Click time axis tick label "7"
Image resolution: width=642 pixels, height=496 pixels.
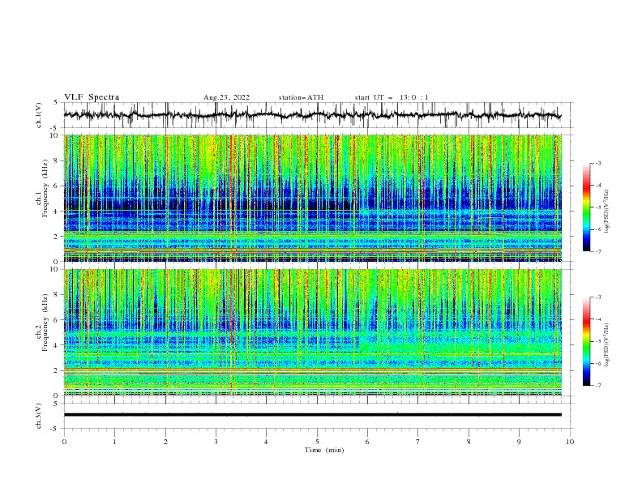pyautogui.click(x=418, y=442)
